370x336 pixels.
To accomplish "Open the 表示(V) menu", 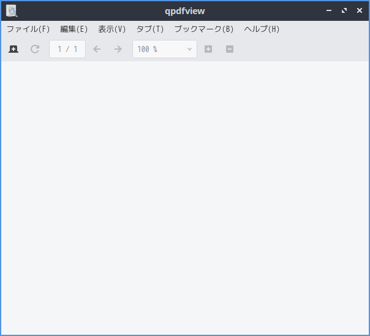I will 112,29.
